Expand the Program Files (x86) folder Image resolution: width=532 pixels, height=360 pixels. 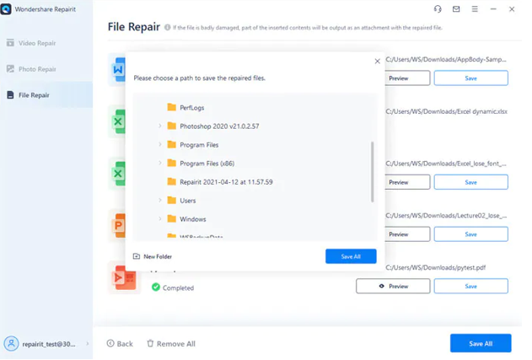(x=160, y=164)
